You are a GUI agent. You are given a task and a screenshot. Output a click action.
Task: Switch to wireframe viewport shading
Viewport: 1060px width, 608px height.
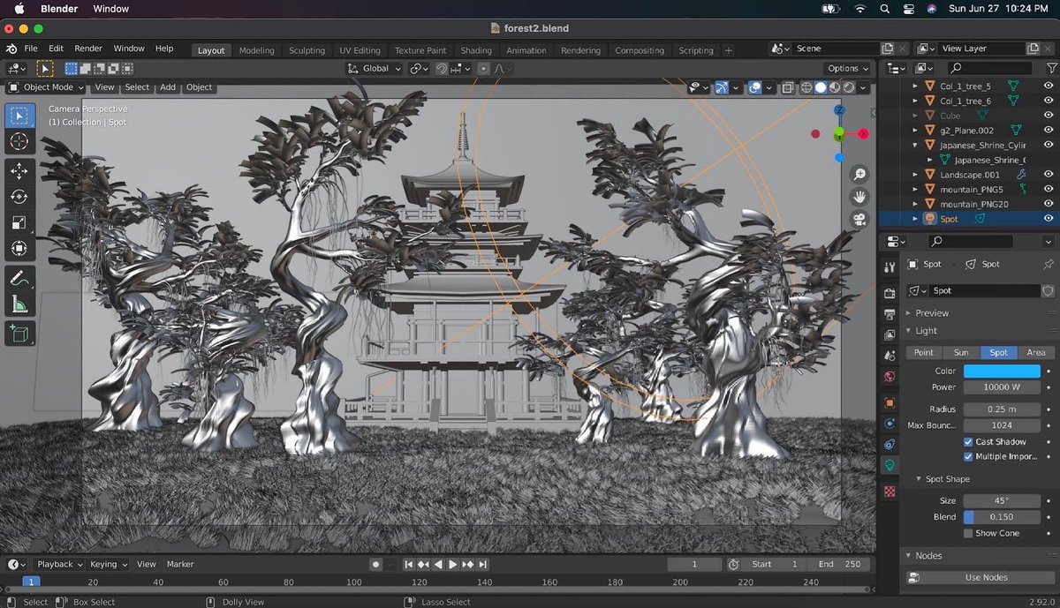(806, 87)
